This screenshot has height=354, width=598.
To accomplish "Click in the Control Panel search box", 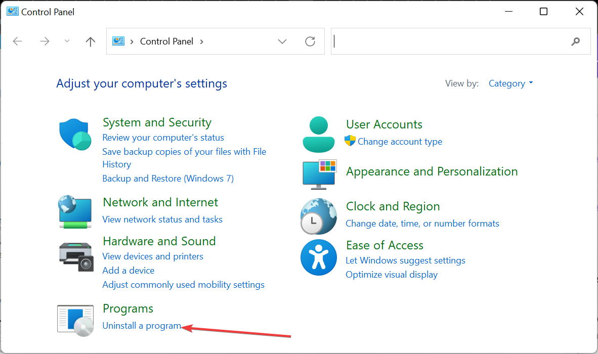I will 450,41.
